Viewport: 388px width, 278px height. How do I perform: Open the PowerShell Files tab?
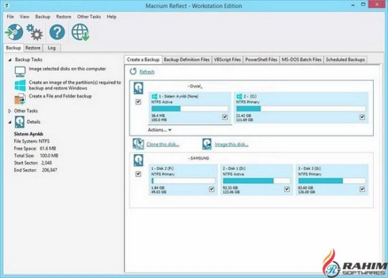click(261, 59)
